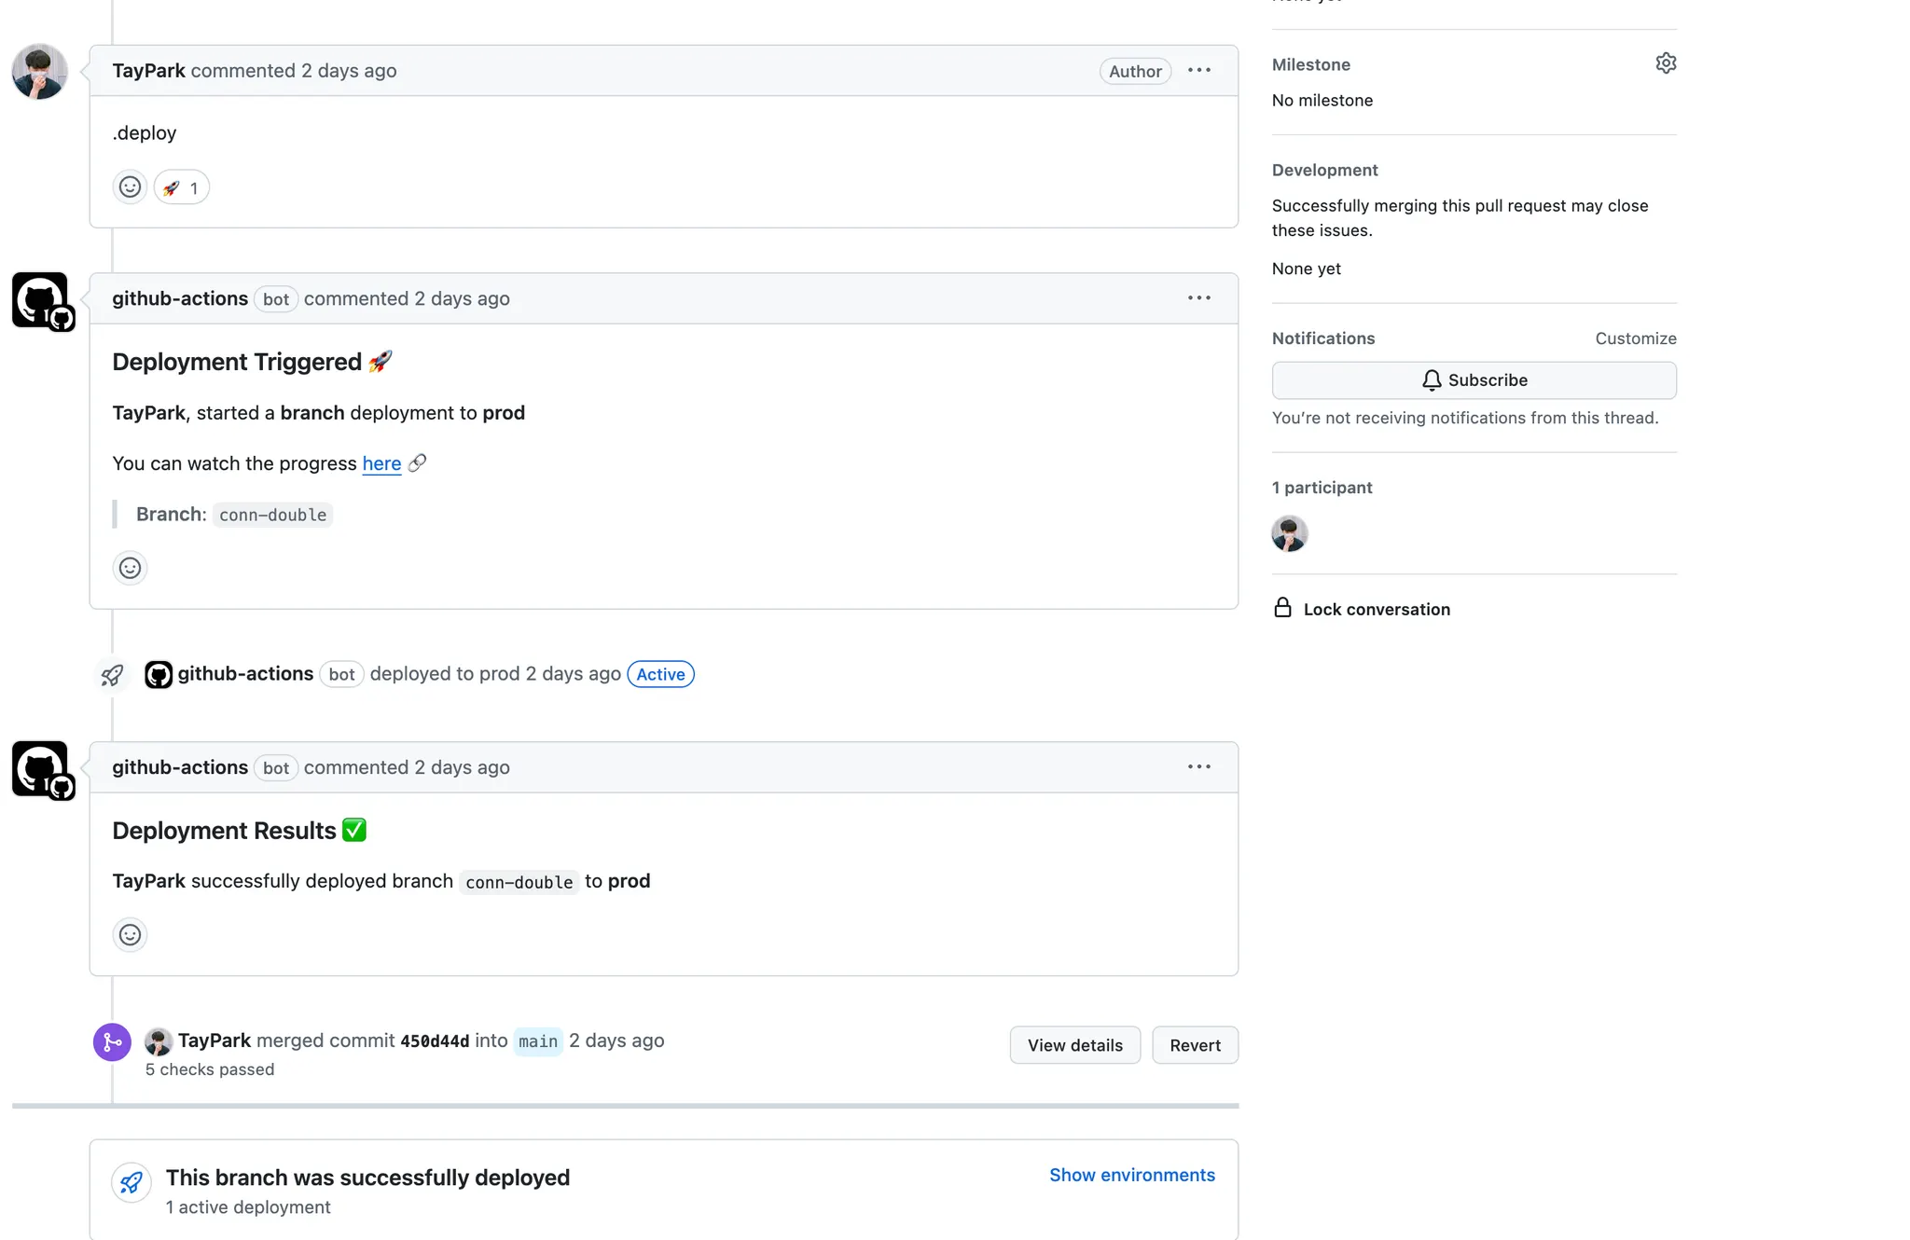Click the Active deployment status badge
Screen dimensions: 1910x1240
point(660,674)
